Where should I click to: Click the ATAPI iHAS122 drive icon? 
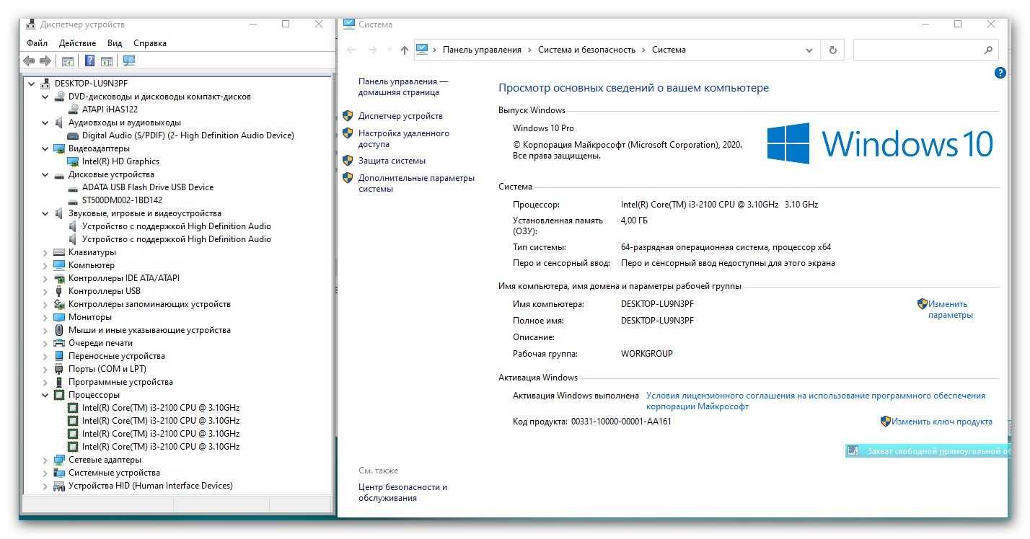73,110
